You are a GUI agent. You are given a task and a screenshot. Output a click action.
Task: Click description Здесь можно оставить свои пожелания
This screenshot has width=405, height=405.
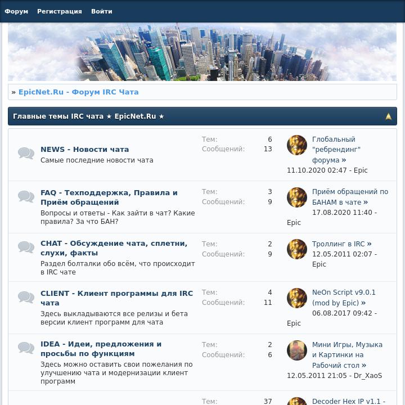pos(116,373)
